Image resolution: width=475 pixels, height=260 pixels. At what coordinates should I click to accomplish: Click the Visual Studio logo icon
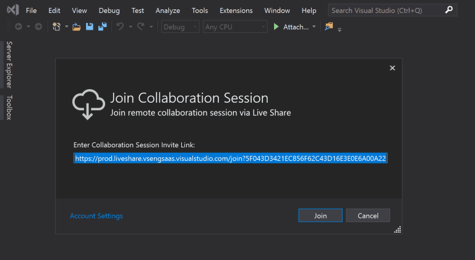click(x=13, y=10)
